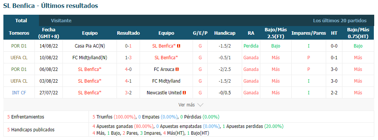Viewport: 378px width, 140px height.
Task: Click the 4-0 result against FC Arouca
Action: click(128, 69)
